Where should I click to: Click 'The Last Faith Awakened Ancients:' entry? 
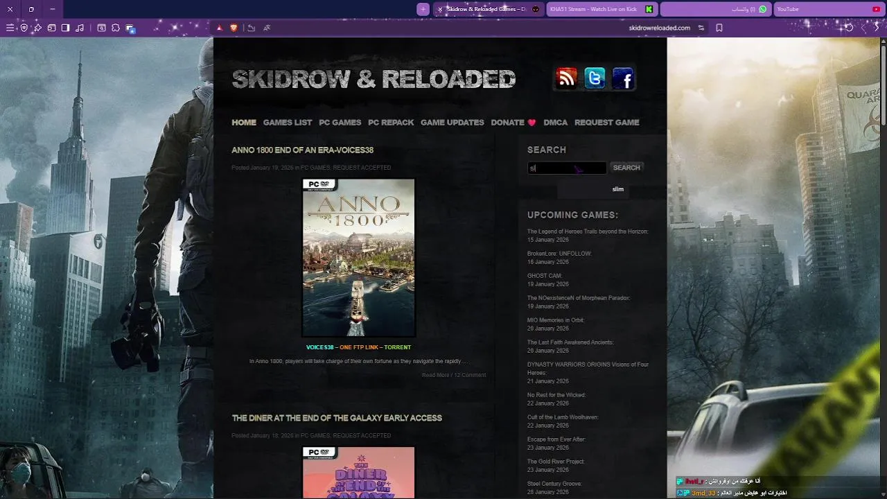(x=570, y=342)
